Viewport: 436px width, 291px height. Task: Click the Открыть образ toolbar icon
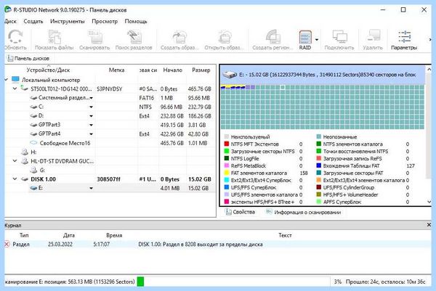[224, 37]
